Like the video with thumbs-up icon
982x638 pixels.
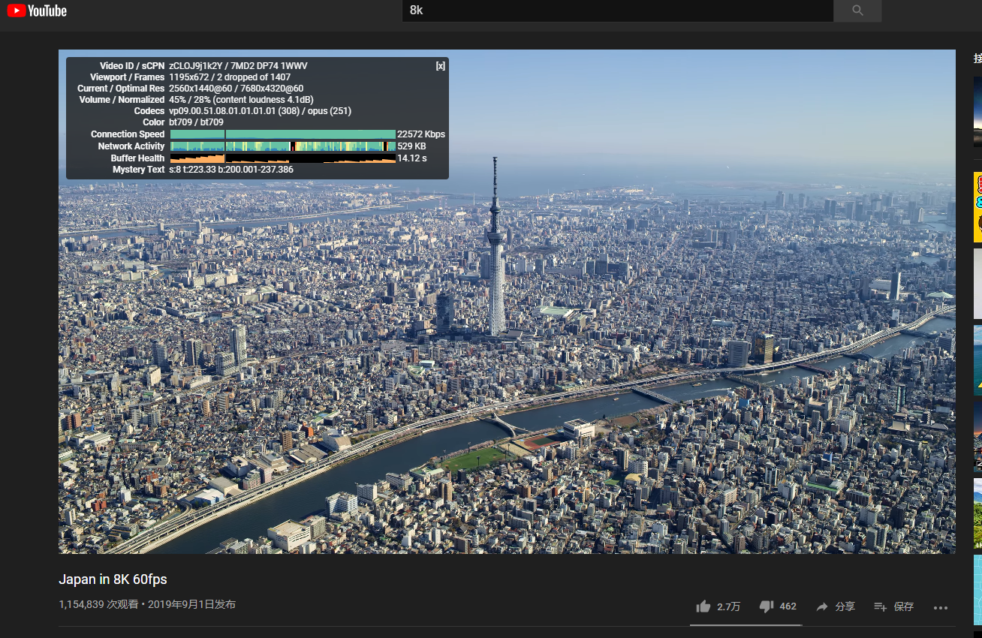[703, 606]
